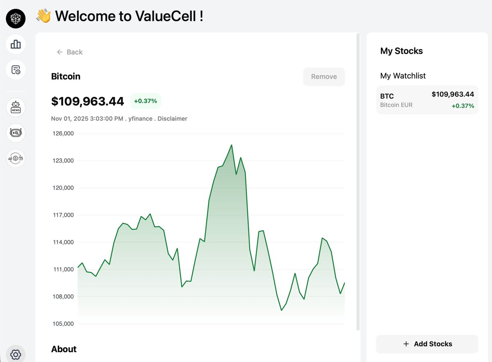This screenshot has width=492, height=362.
Task: Expand the My Watchlist list
Action: [403, 76]
